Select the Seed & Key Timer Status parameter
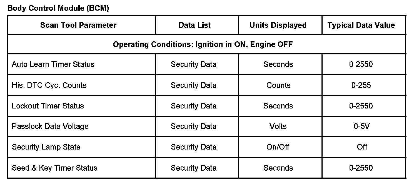 [55, 168]
